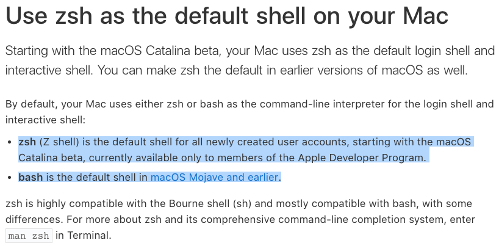The image size is (499, 251).
Task: Click the "(Z shell)" parenthetical text
Action: pos(60,142)
